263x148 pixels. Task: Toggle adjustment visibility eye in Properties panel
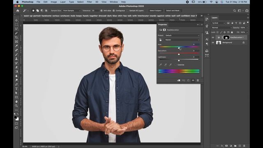coord(193,81)
